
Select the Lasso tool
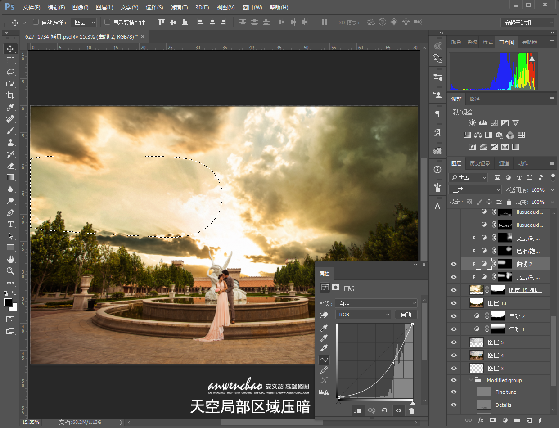(10, 72)
